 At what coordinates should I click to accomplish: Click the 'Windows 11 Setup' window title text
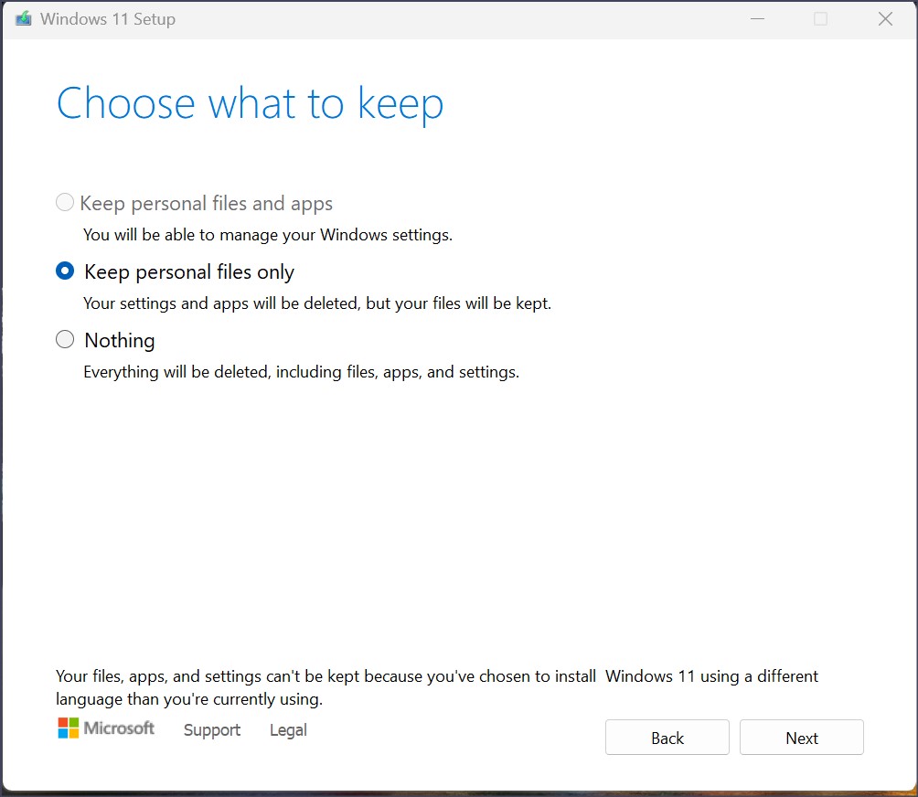coord(108,18)
